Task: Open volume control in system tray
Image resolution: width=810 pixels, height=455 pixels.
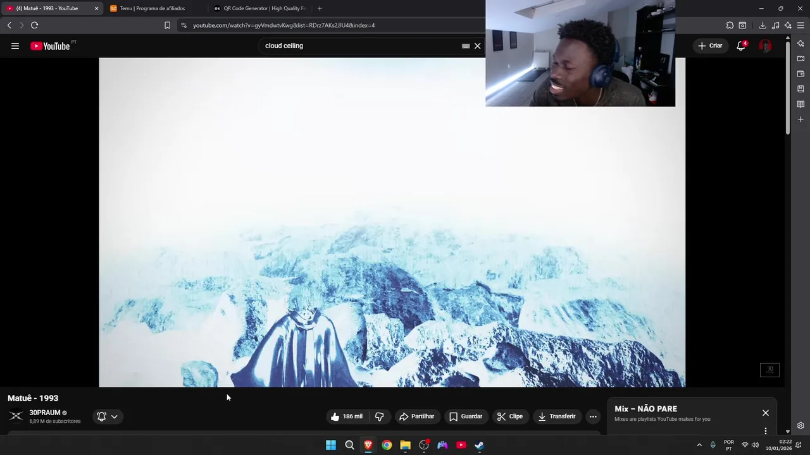Action: click(x=755, y=445)
